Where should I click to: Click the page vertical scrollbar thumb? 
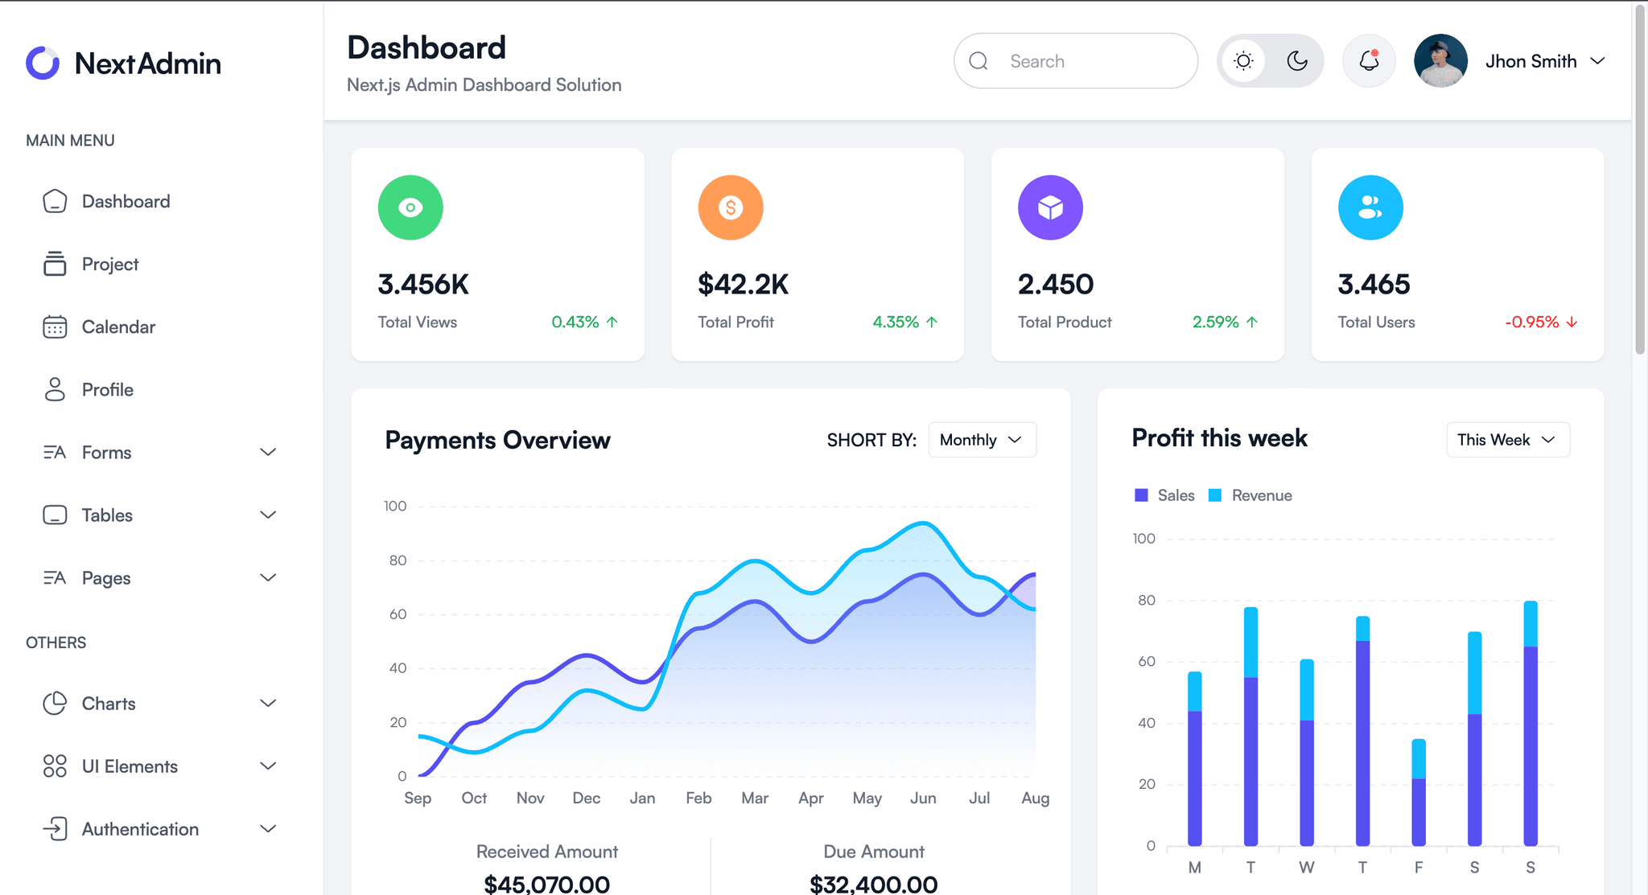tap(1640, 178)
